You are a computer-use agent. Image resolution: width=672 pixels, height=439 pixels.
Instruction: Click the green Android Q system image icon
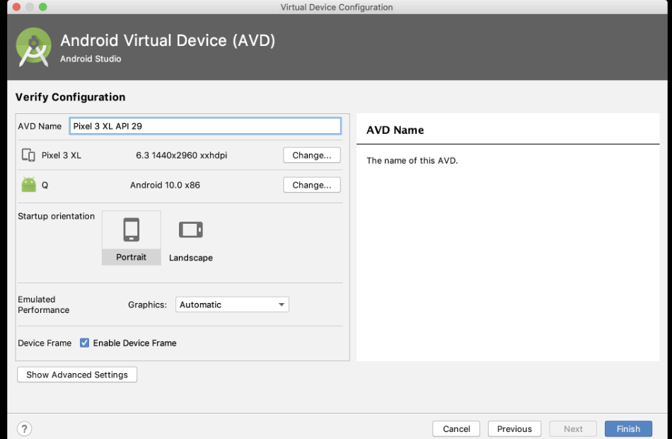(x=28, y=185)
